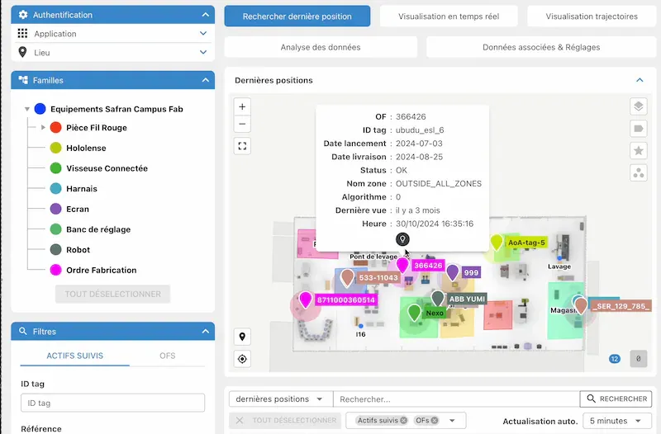Click the Lavage label on the map
This screenshot has height=434, width=661.
pos(559,267)
